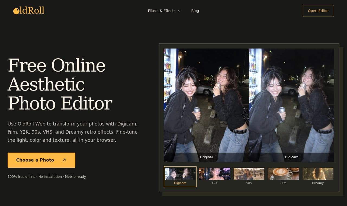
Task: Click the 'Film' thumbnail label
Action: [283, 183]
